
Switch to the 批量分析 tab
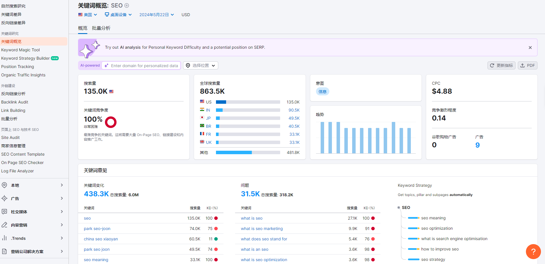coord(101,28)
